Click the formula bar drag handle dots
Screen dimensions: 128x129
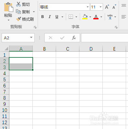40,38
